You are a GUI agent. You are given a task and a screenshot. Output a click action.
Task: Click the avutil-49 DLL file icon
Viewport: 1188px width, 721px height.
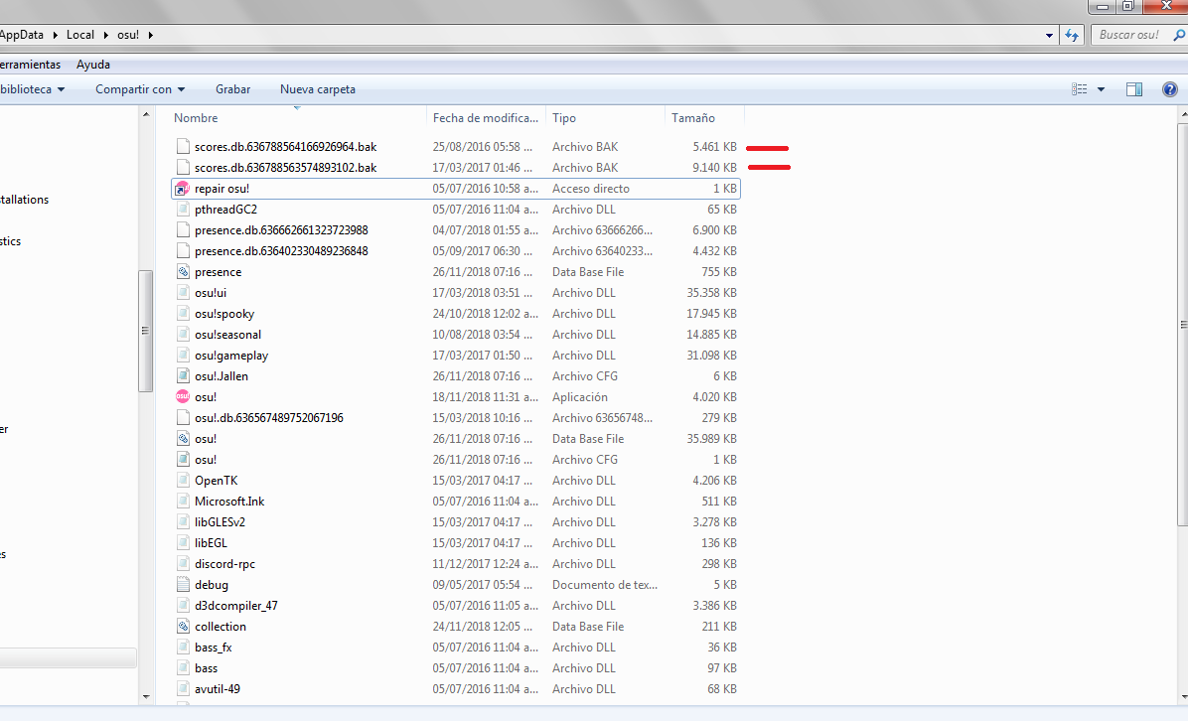click(x=183, y=689)
